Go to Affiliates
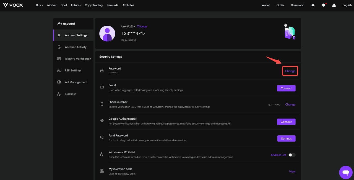 click(x=128, y=5)
